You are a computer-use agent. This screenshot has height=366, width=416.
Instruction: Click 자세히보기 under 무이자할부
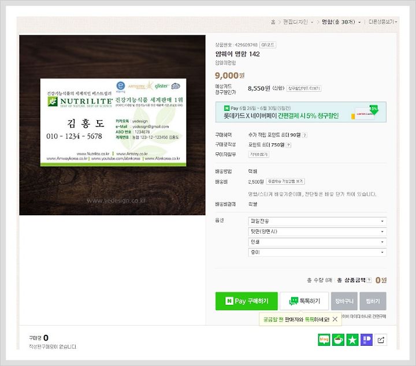click(259, 154)
